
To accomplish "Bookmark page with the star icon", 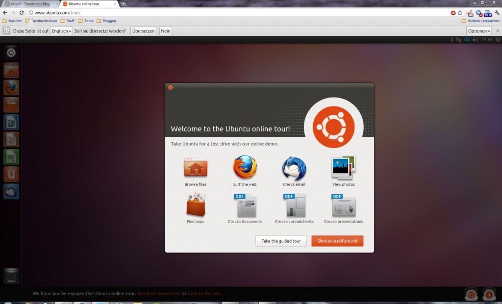I will (x=460, y=12).
